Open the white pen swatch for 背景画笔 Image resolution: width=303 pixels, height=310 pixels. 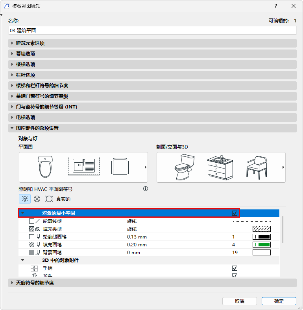[262, 253]
